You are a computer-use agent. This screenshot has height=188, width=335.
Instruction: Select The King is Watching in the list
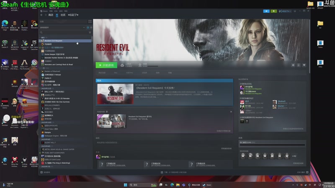tap(66, 163)
